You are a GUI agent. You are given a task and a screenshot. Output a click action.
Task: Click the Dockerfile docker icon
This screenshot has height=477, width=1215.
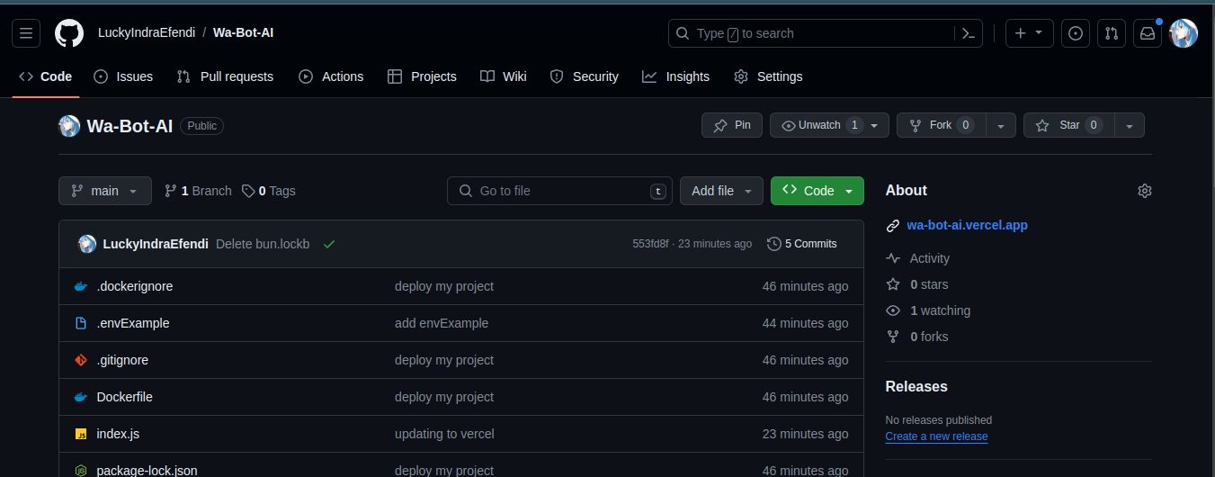[81, 397]
